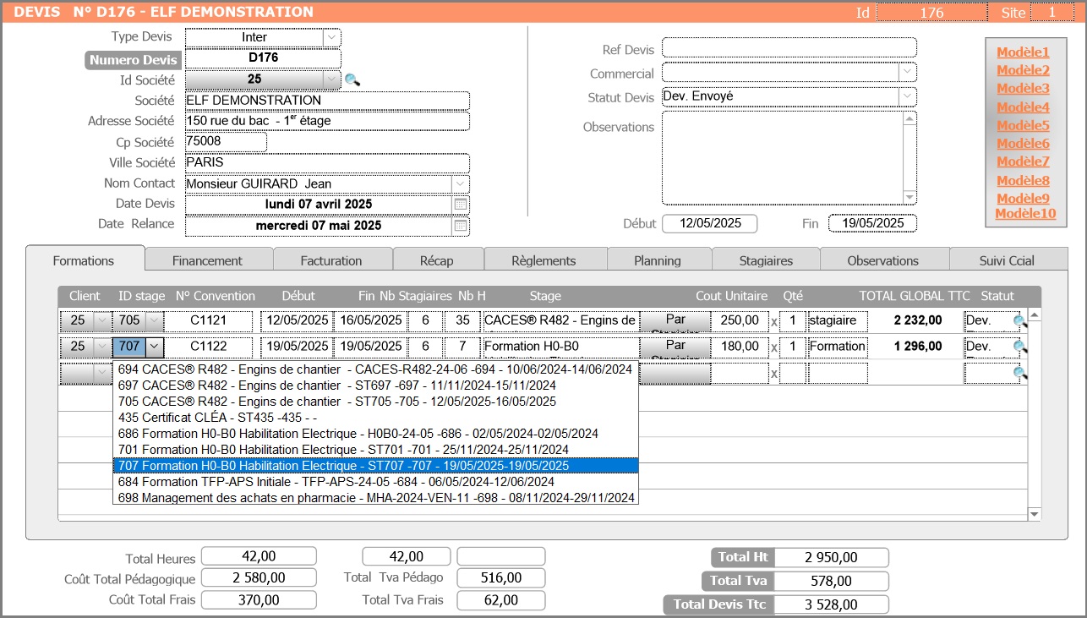Open the Modèle10 link

tap(1025, 214)
